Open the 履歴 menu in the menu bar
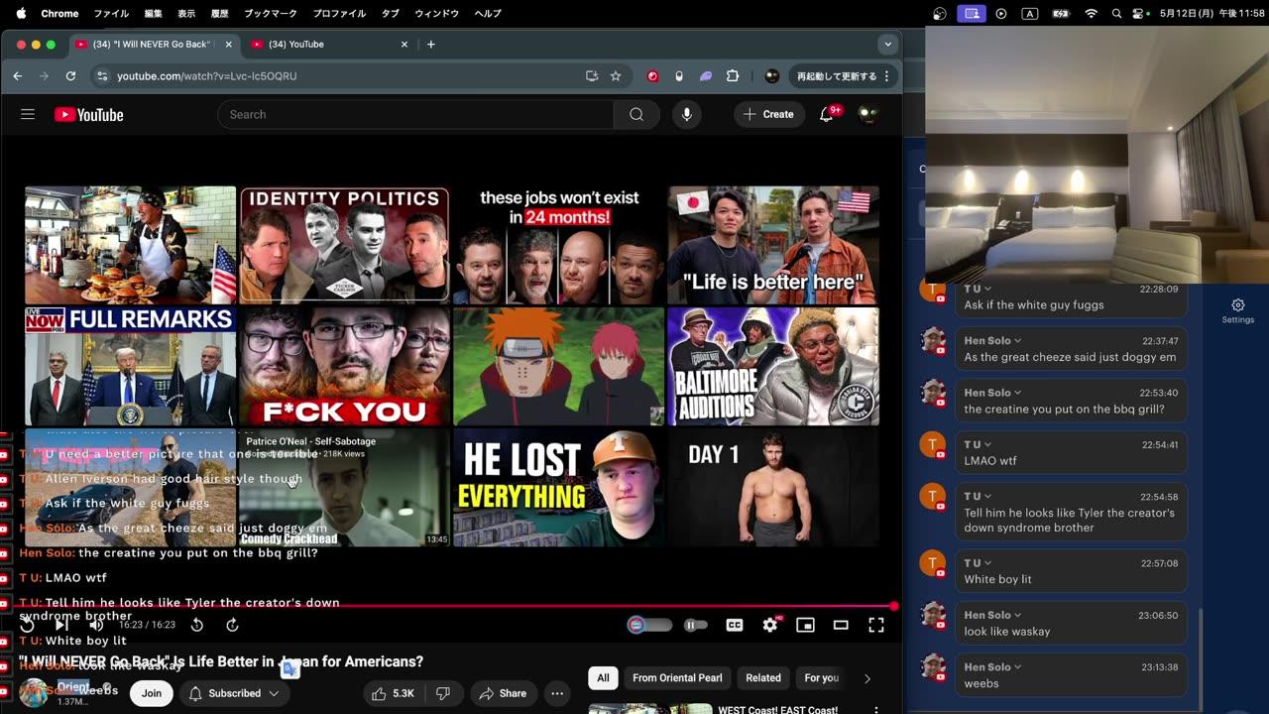The image size is (1269, 714). 219,14
